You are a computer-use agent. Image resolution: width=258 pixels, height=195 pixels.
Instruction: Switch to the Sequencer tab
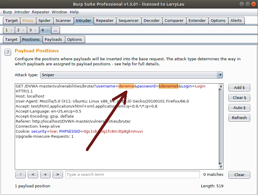(x=129, y=21)
